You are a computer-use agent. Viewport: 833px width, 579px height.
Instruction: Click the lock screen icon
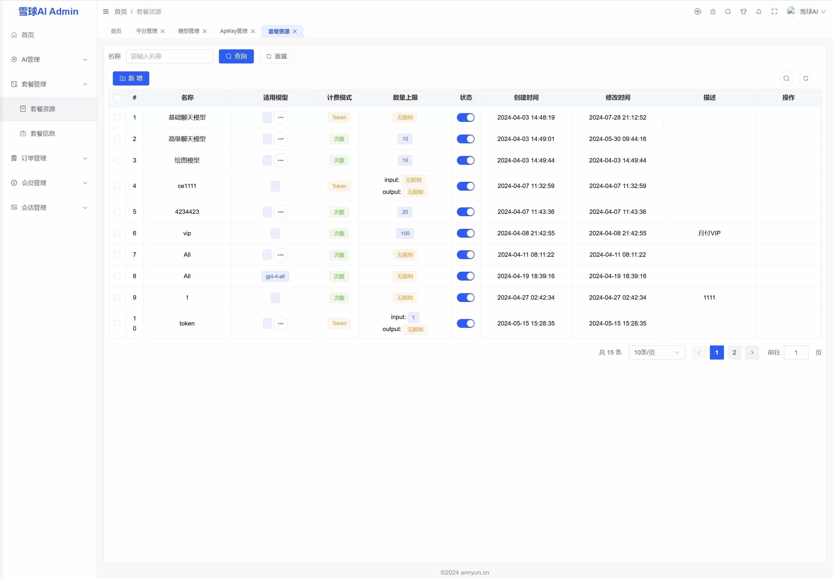(713, 12)
